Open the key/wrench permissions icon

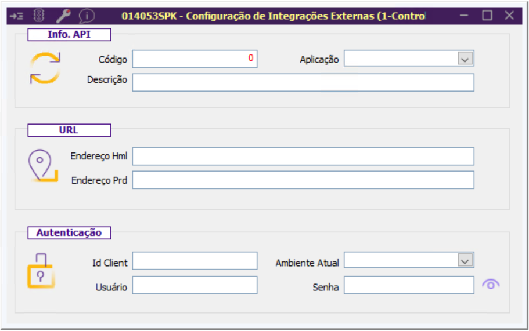(63, 16)
